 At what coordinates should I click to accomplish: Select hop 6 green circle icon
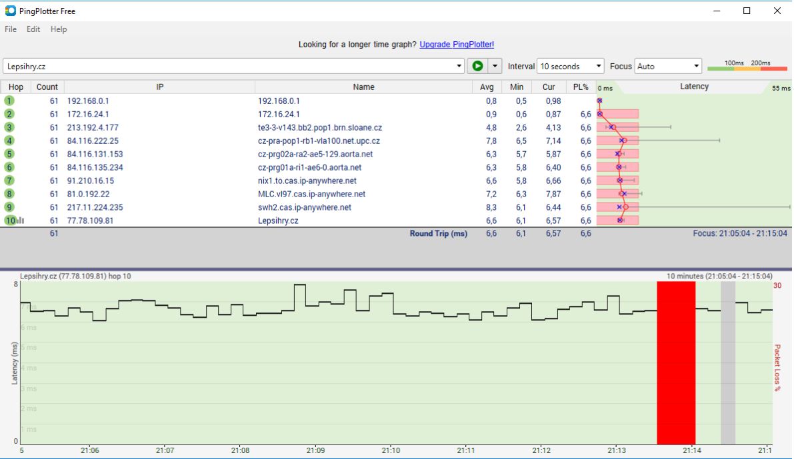9,167
